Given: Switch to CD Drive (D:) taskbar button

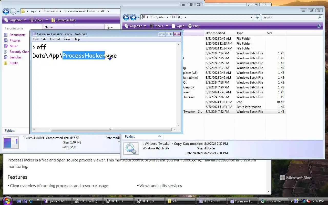Looking at the screenshot, I should coord(88,201).
